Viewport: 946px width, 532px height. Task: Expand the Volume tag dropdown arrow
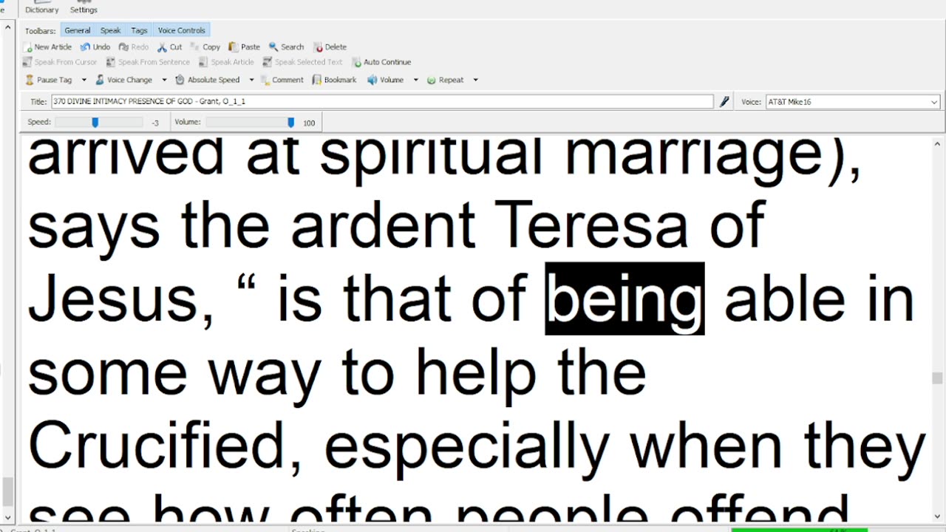(x=415, y=80)
